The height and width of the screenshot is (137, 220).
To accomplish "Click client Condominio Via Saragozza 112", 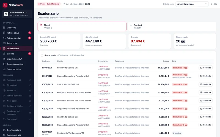I will click(70, 133).
